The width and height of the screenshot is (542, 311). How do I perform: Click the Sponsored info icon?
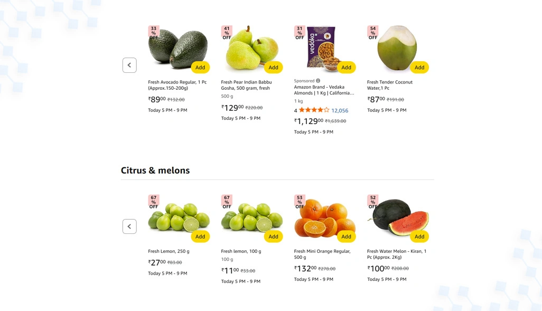(318, 80)
